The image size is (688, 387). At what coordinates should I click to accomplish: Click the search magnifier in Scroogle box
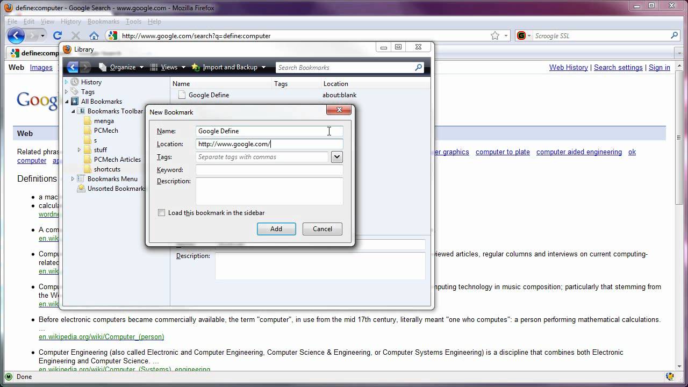pos(675,35)
